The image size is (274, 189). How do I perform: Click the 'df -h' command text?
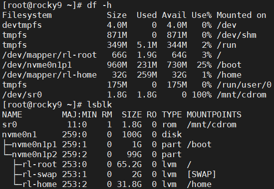[x=99, y=5]
